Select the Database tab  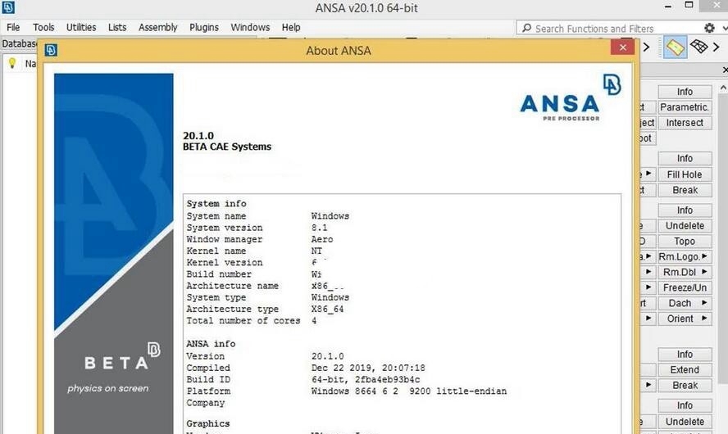19,43
